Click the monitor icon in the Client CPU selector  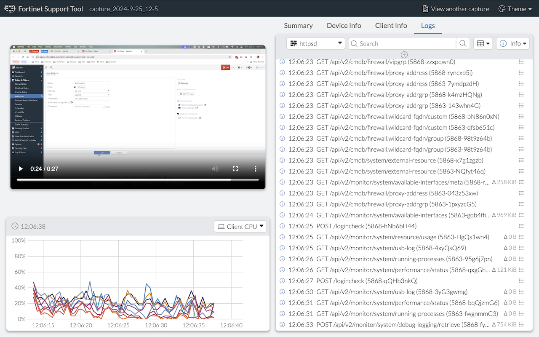[x=222, y=226]
